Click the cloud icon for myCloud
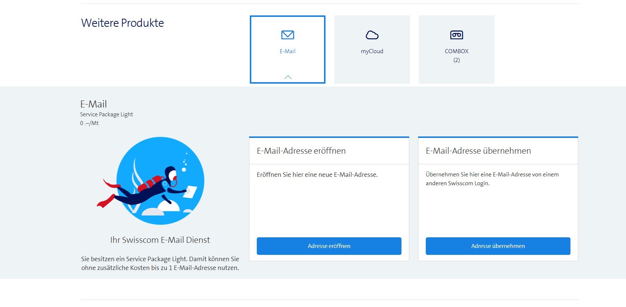626x307 pixels. 372,35
